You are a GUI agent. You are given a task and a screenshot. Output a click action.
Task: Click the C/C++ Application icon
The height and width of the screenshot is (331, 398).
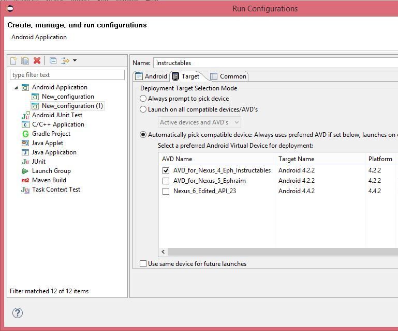pyautogui.click(x=25, y=124)
